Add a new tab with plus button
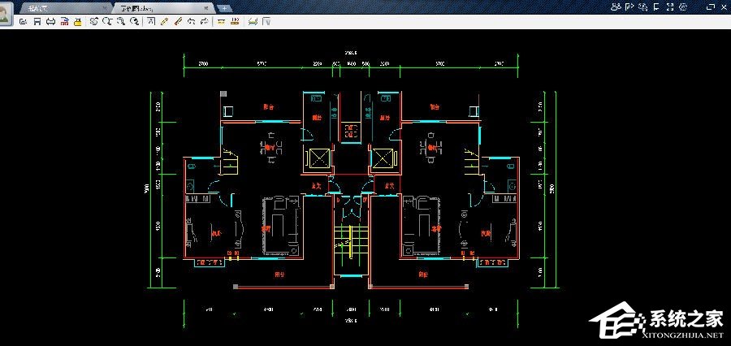Screen dimensions: 731x346 pos(225,8)
